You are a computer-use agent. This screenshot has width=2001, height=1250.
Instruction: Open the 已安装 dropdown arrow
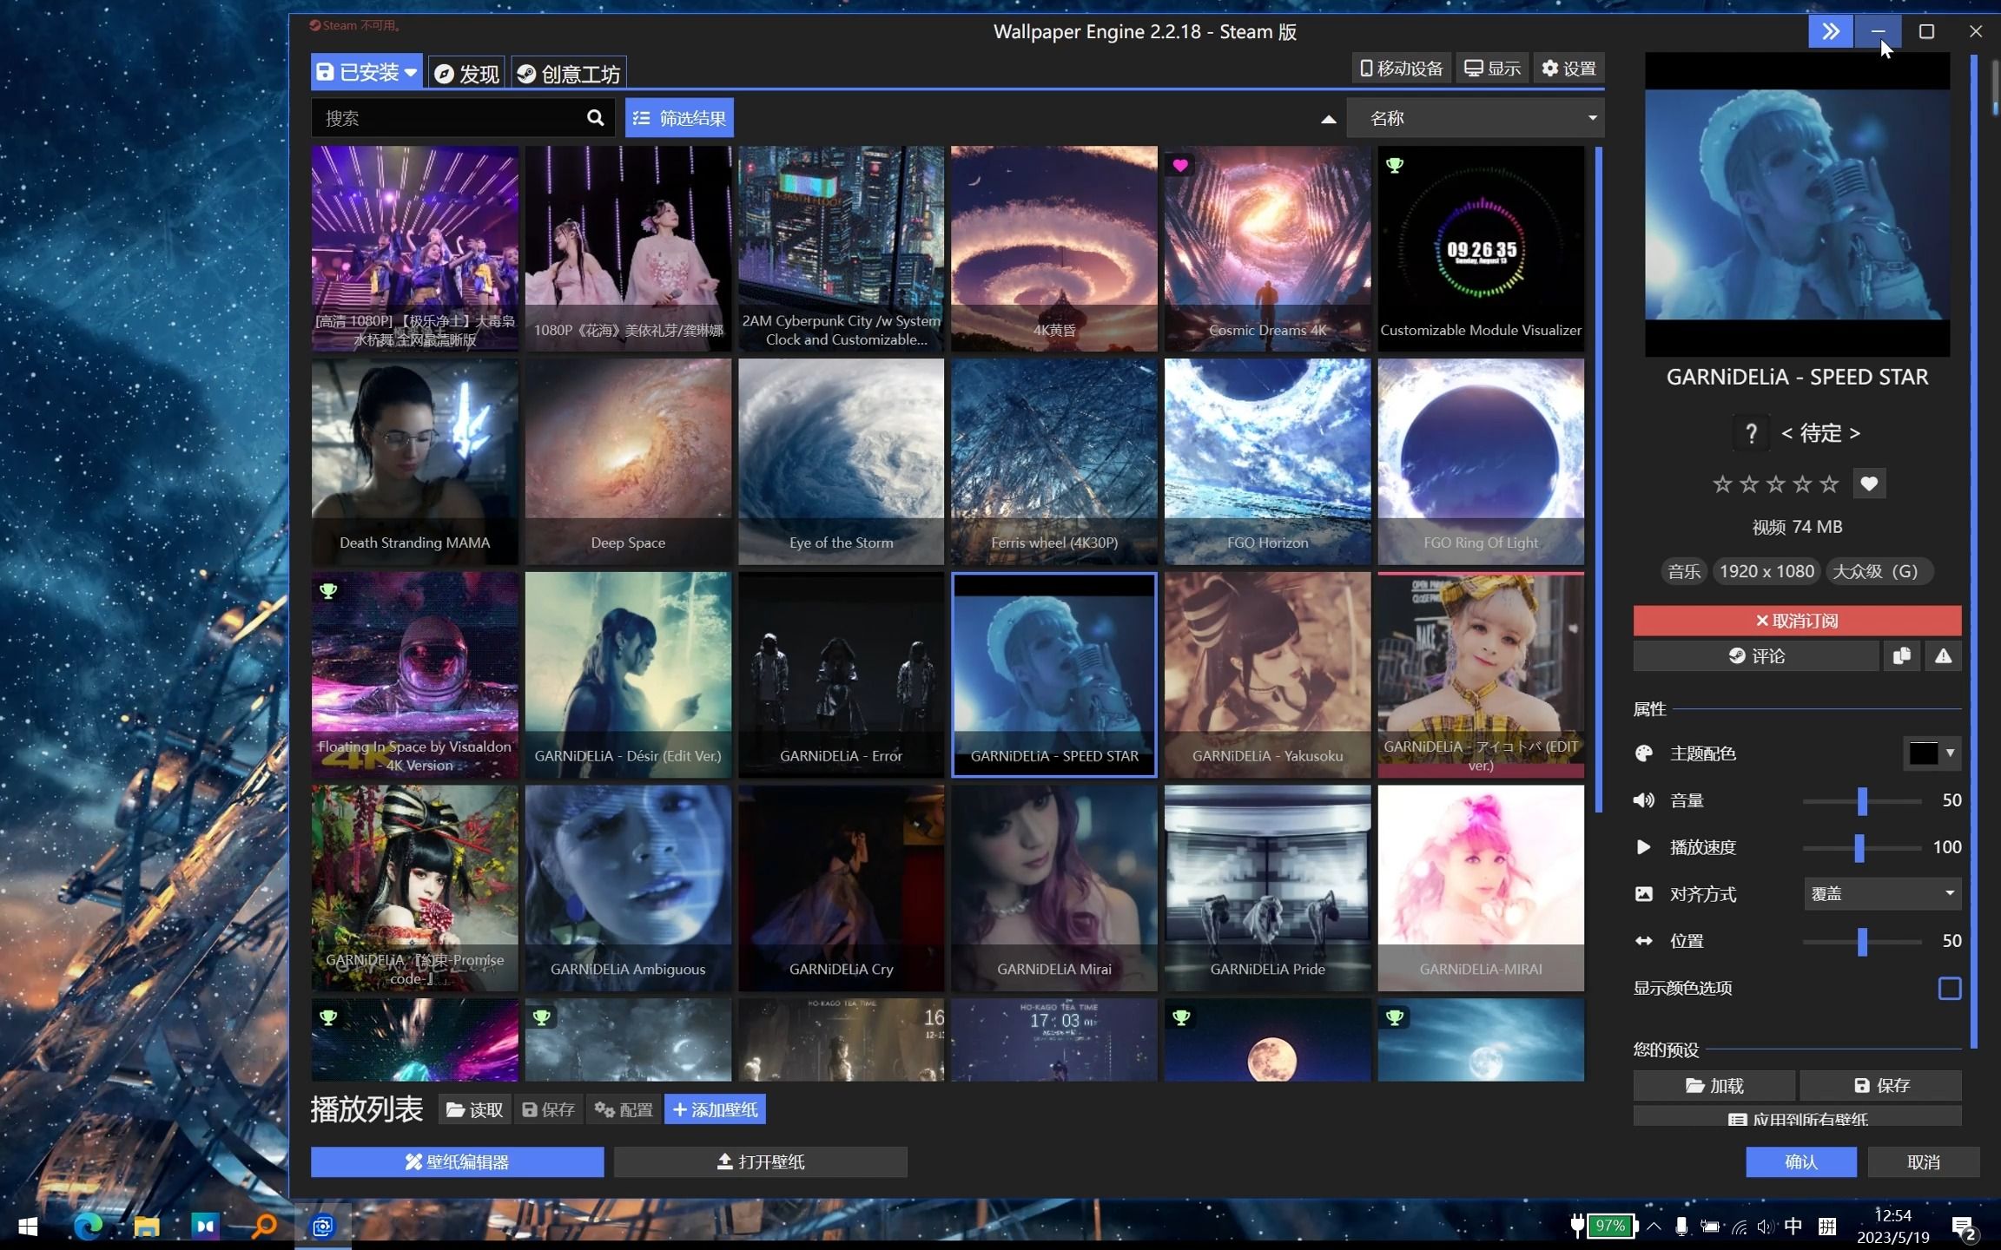(x=410, y=72)
